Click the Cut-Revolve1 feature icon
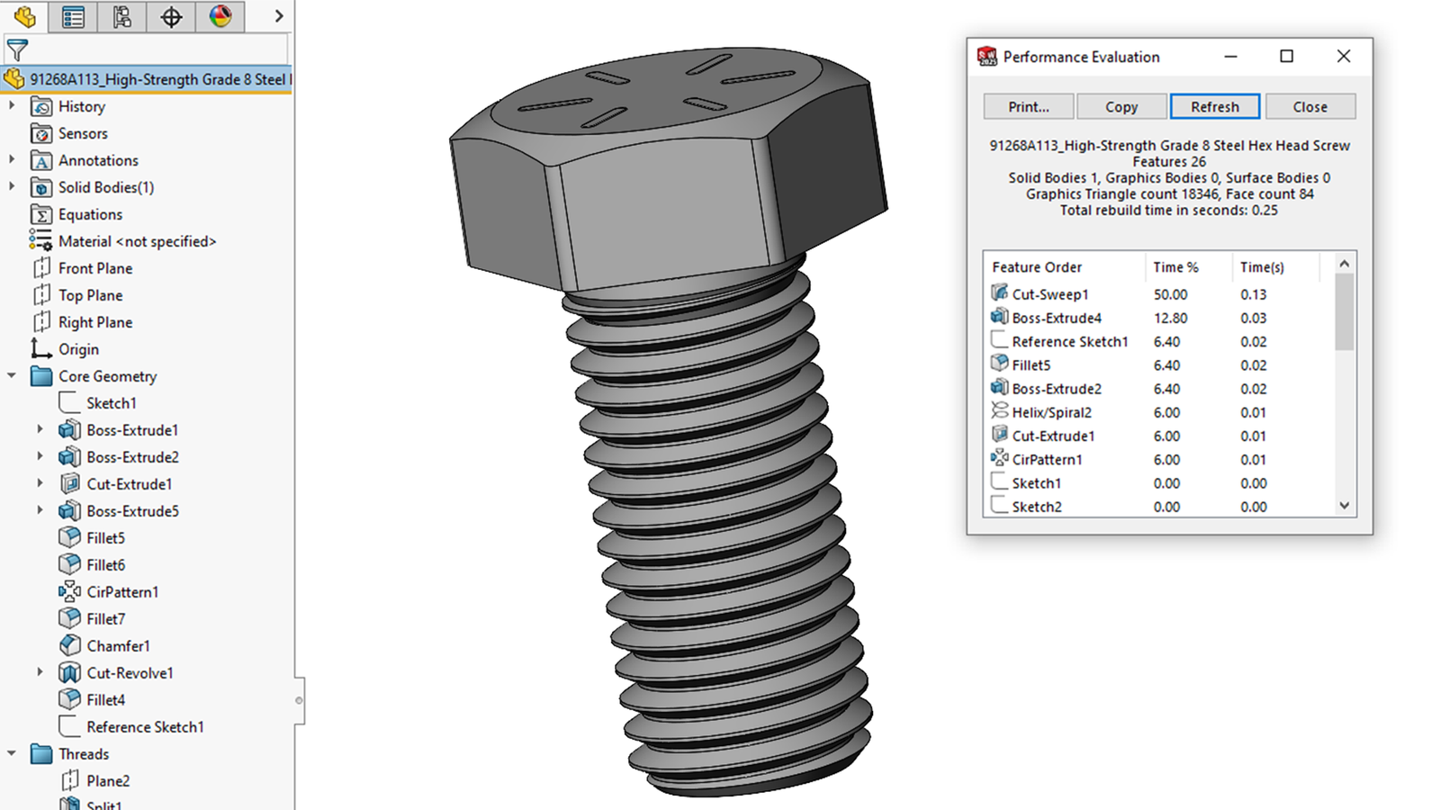 pyautogui.click(x=69, y=673)
